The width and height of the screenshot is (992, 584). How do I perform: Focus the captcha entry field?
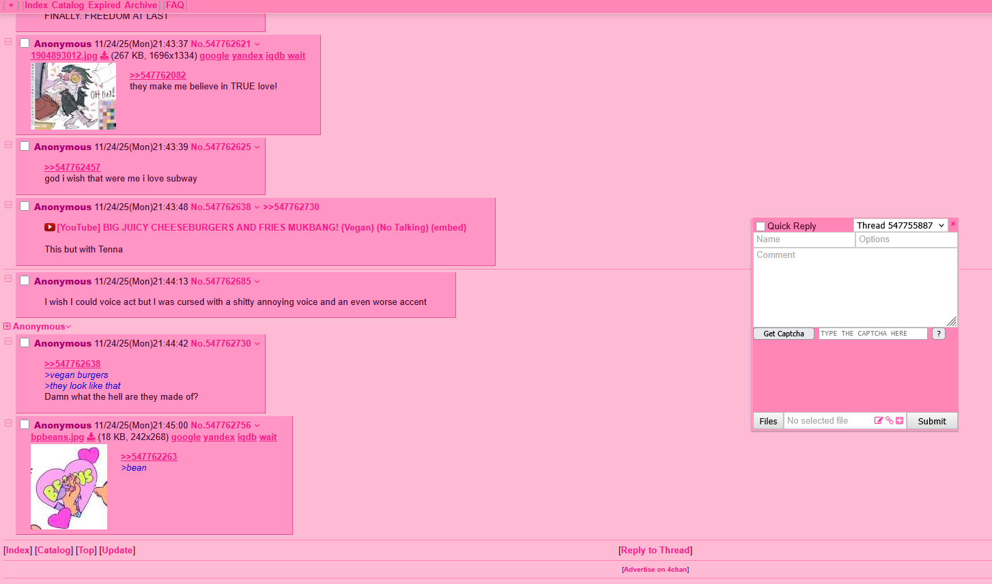point(873,334)
